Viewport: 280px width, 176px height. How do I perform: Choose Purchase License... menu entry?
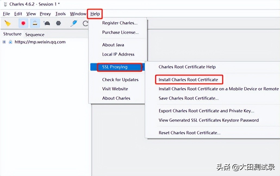pyautogui.click(x=120, y=32)
